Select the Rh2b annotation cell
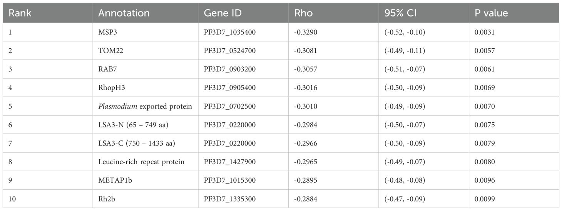This screenshot has height=211, width=562. (106, 199)
